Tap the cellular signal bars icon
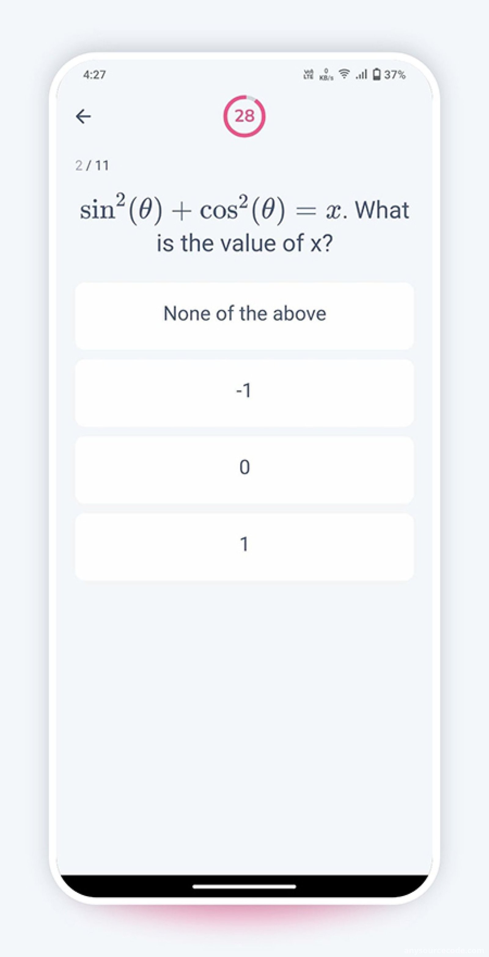The width and height of the screenshot is (489, 957). click(x=361, y=74)
